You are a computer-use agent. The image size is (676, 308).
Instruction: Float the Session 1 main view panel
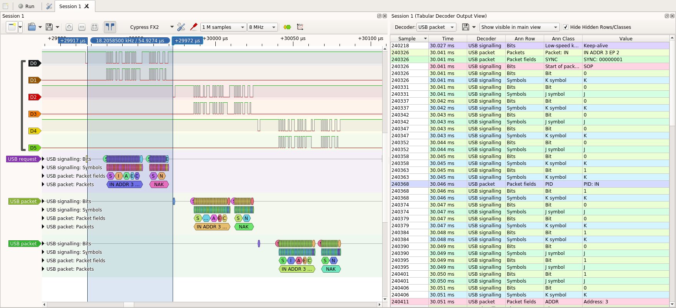(x=379, y=16)
